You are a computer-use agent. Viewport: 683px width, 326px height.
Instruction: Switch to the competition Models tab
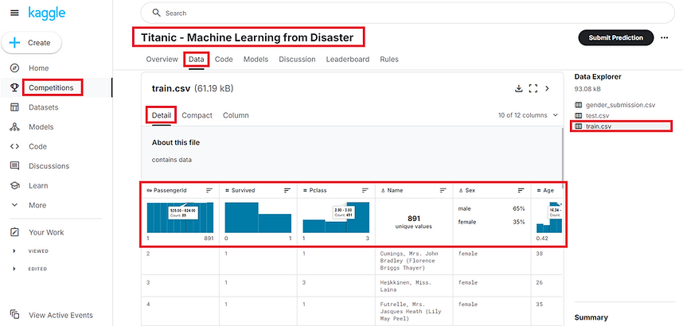coord(256,59)
